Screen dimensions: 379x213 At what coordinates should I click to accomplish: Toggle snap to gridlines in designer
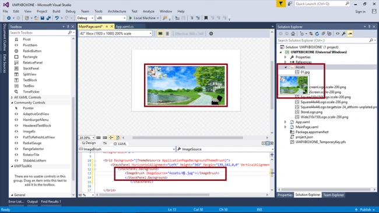(104, 138)
